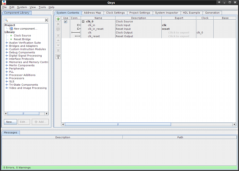
Task: Expand the Bridges and Adapters category
Action: coord(7,46)
